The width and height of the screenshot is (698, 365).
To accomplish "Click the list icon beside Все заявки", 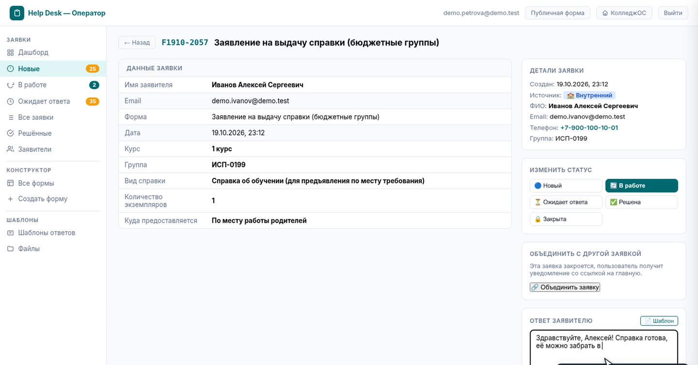I will tap(10, 117).
